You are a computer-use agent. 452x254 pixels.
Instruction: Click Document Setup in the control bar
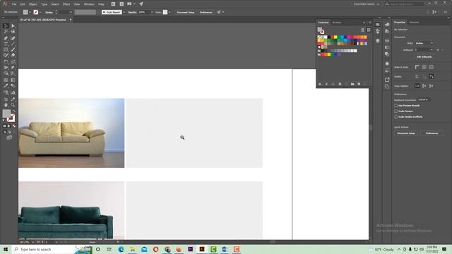(186, 12)
